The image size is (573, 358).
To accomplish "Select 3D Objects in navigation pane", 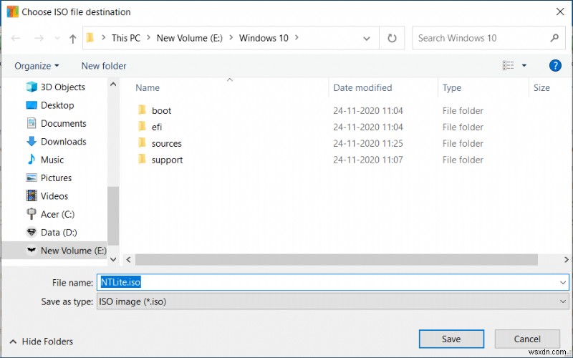I will (56, 87).
